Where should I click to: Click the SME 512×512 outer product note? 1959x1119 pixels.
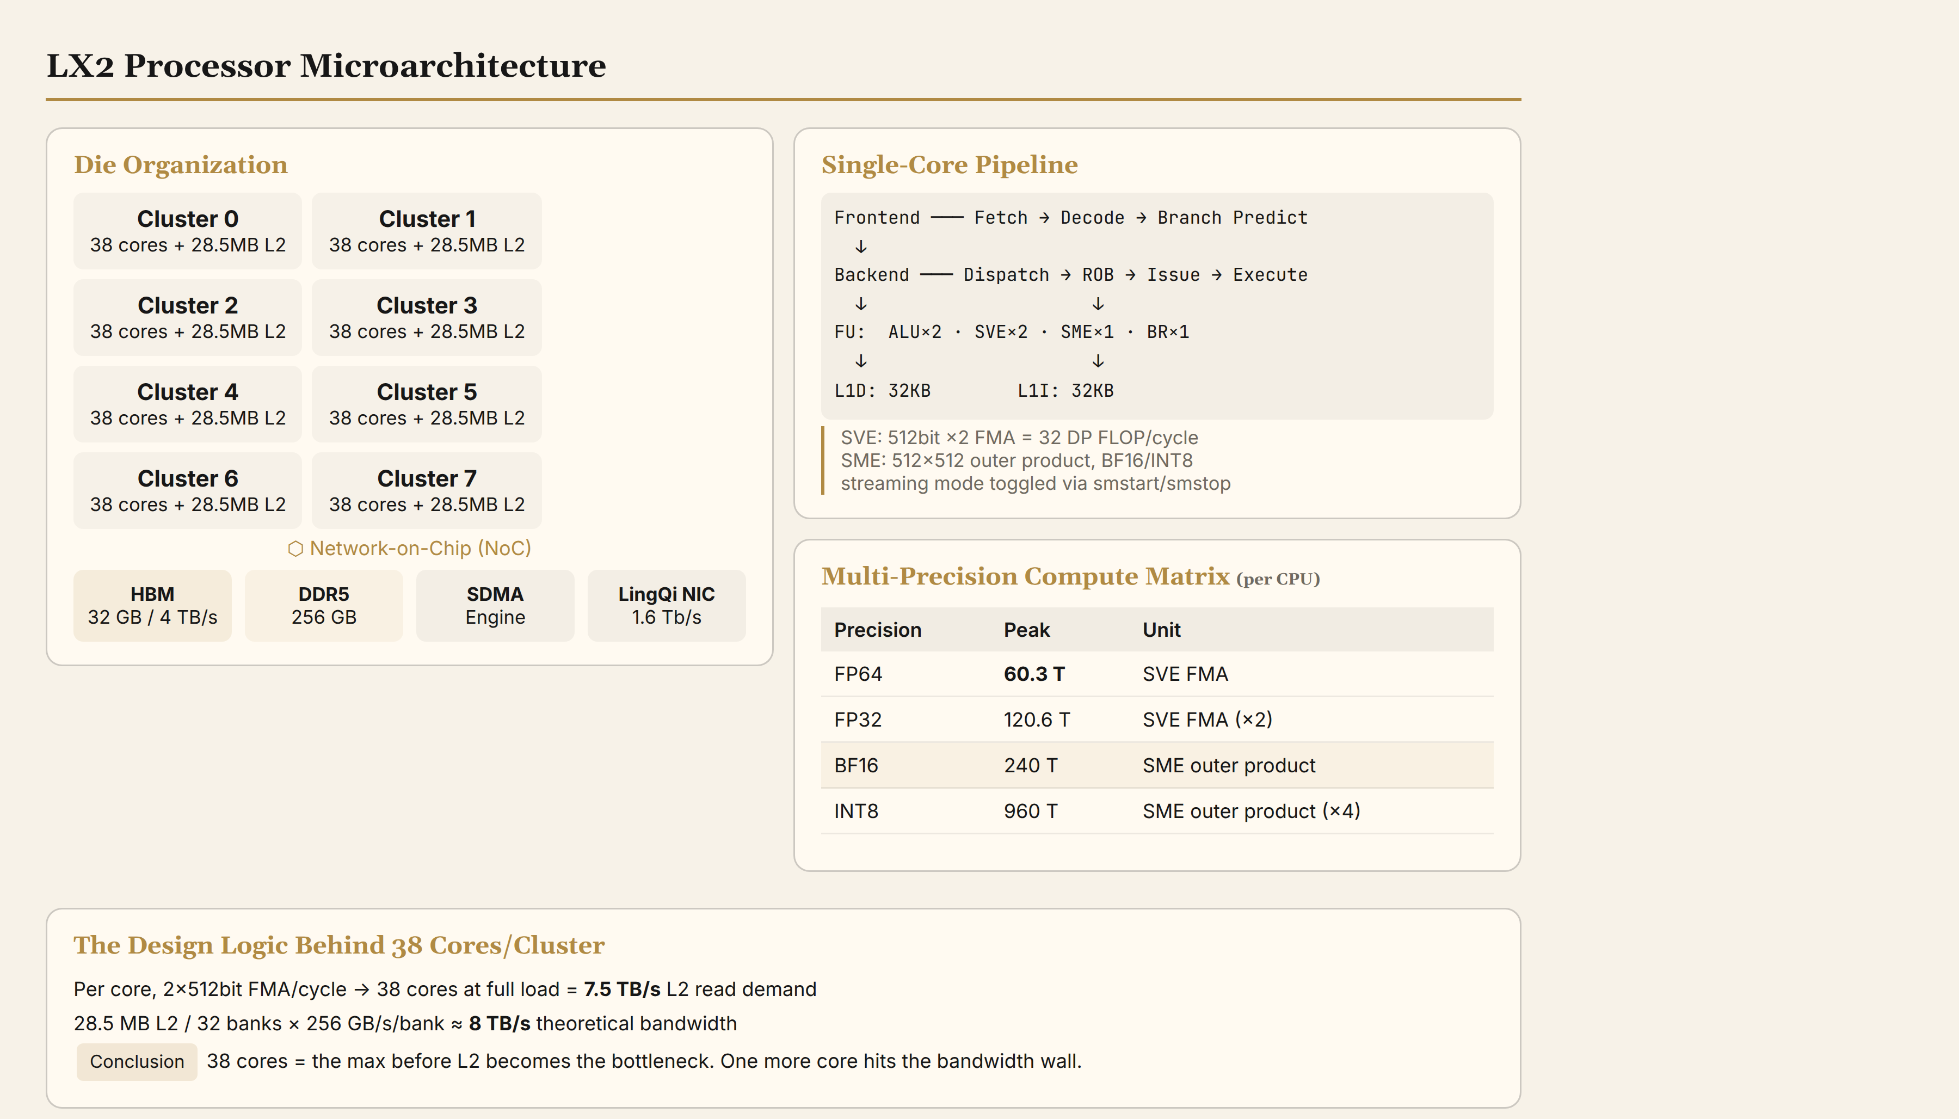(1017, 461)
